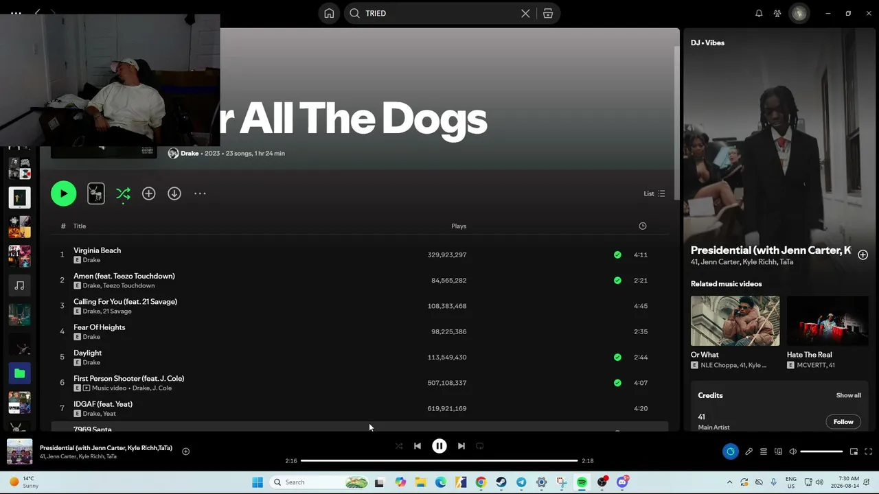This screenshot has height=494, width=879.
Task: Play the For All The Dogs album
Action: coord(63,193)
